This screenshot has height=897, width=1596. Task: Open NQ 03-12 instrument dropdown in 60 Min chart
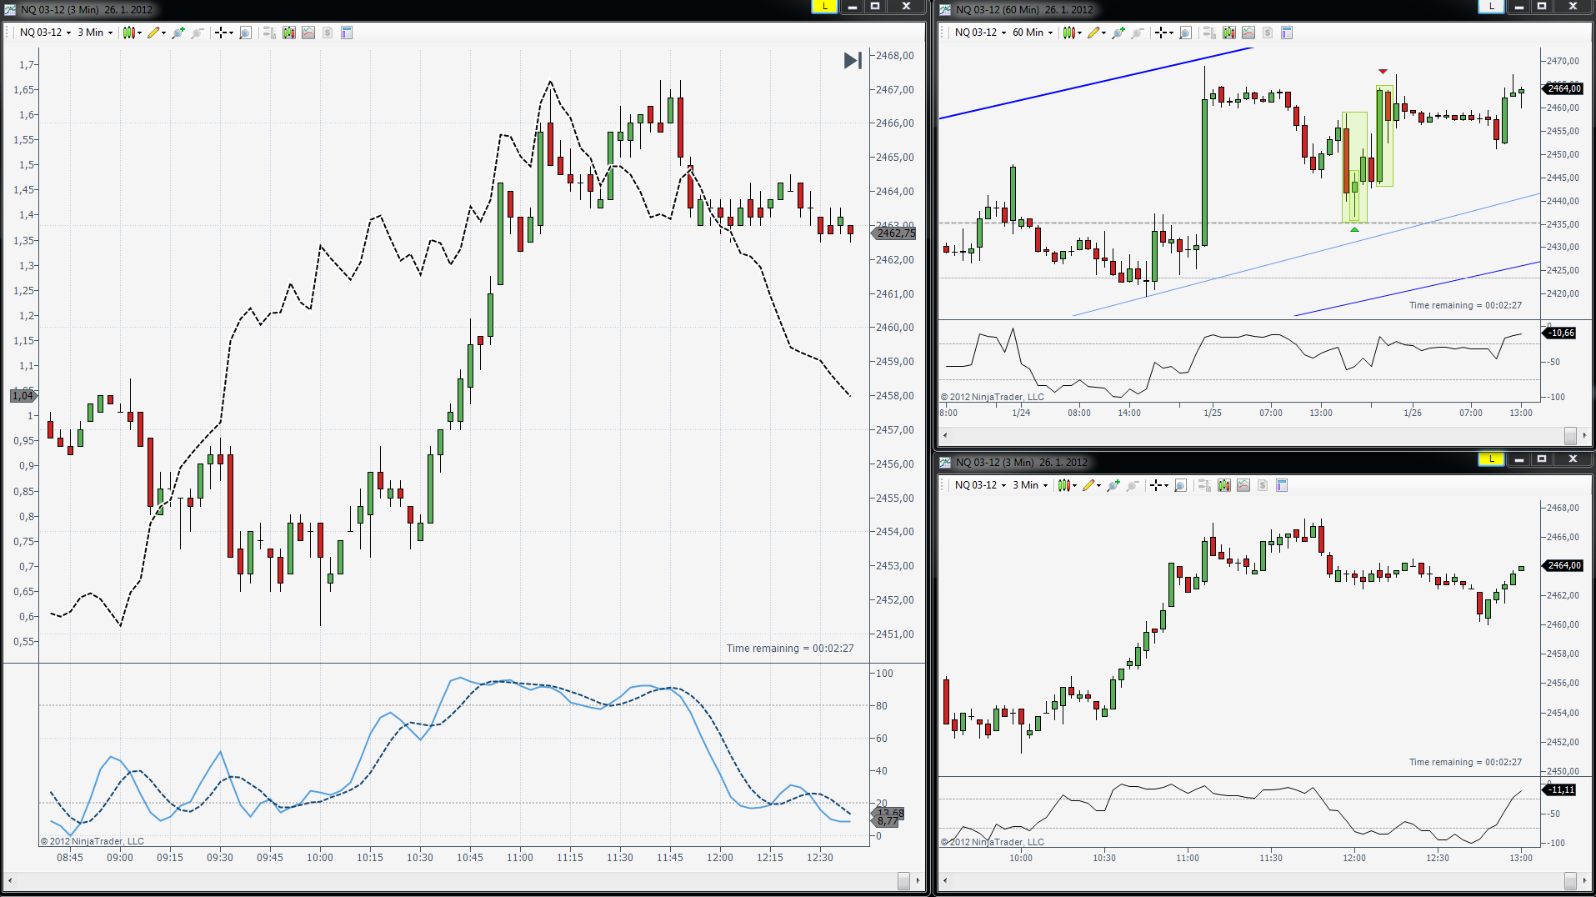[x=980, y=33]
